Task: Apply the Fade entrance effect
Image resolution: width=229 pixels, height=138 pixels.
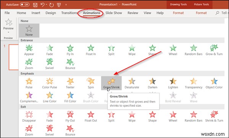Action: (50, 50)
